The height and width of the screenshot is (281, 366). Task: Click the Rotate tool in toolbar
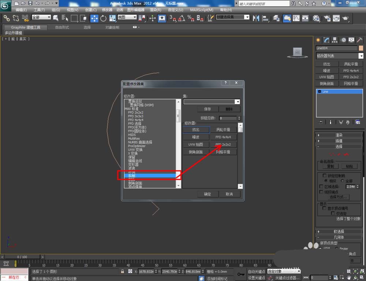click(103, 18)
